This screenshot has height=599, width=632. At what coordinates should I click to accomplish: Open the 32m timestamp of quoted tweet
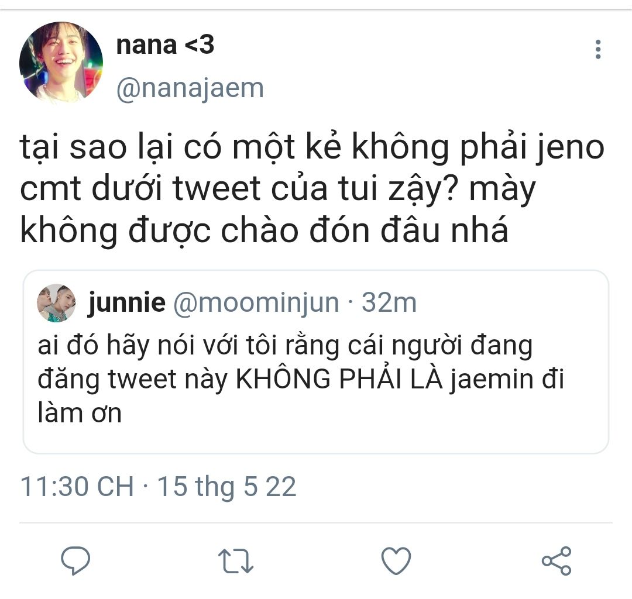pyautogui.click(x=389, y=302)
